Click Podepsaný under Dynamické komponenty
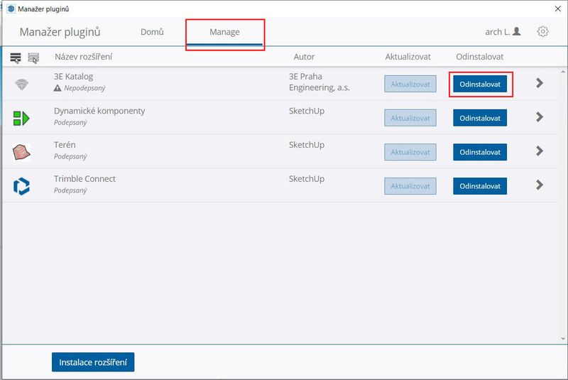The image size is (568, 380). click(x=70, y=122)
